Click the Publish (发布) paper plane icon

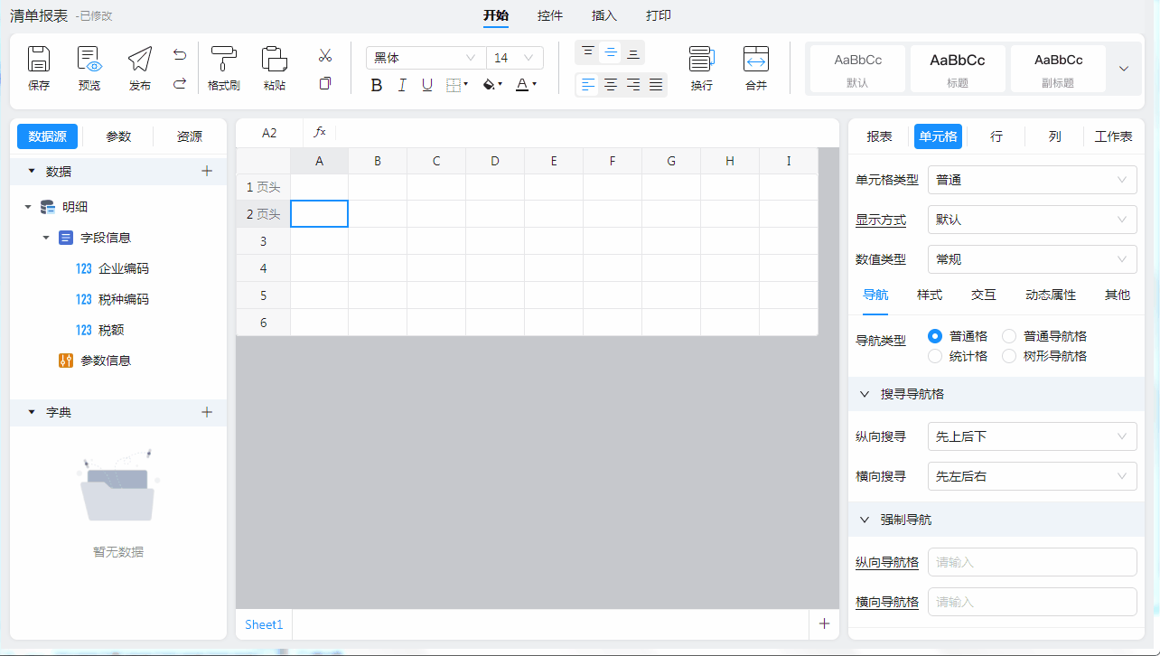click(140, 60)
